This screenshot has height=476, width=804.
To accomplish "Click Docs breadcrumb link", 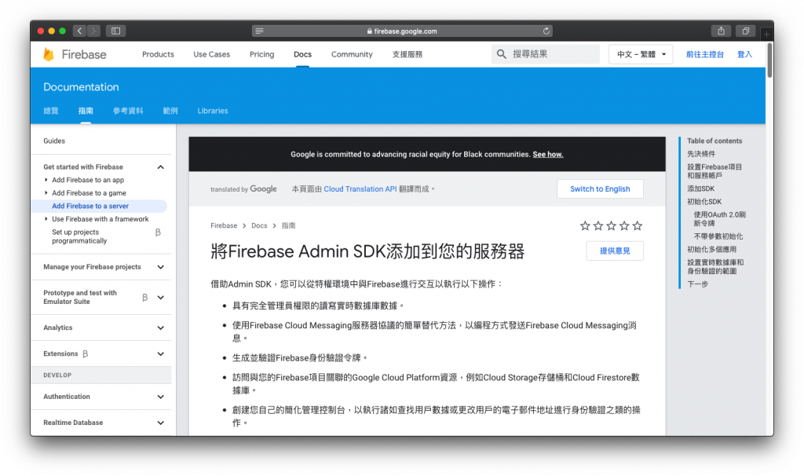I will pyautogui.click(x=259, y=225).
